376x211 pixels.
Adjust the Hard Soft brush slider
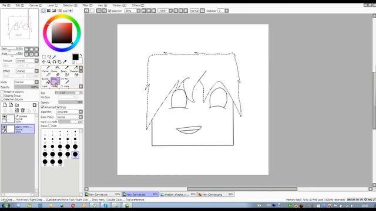pos(70,122)
